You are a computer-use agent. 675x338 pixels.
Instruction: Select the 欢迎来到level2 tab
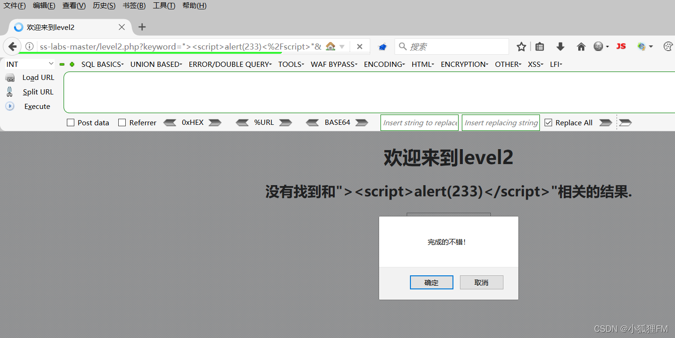[70, 27]
